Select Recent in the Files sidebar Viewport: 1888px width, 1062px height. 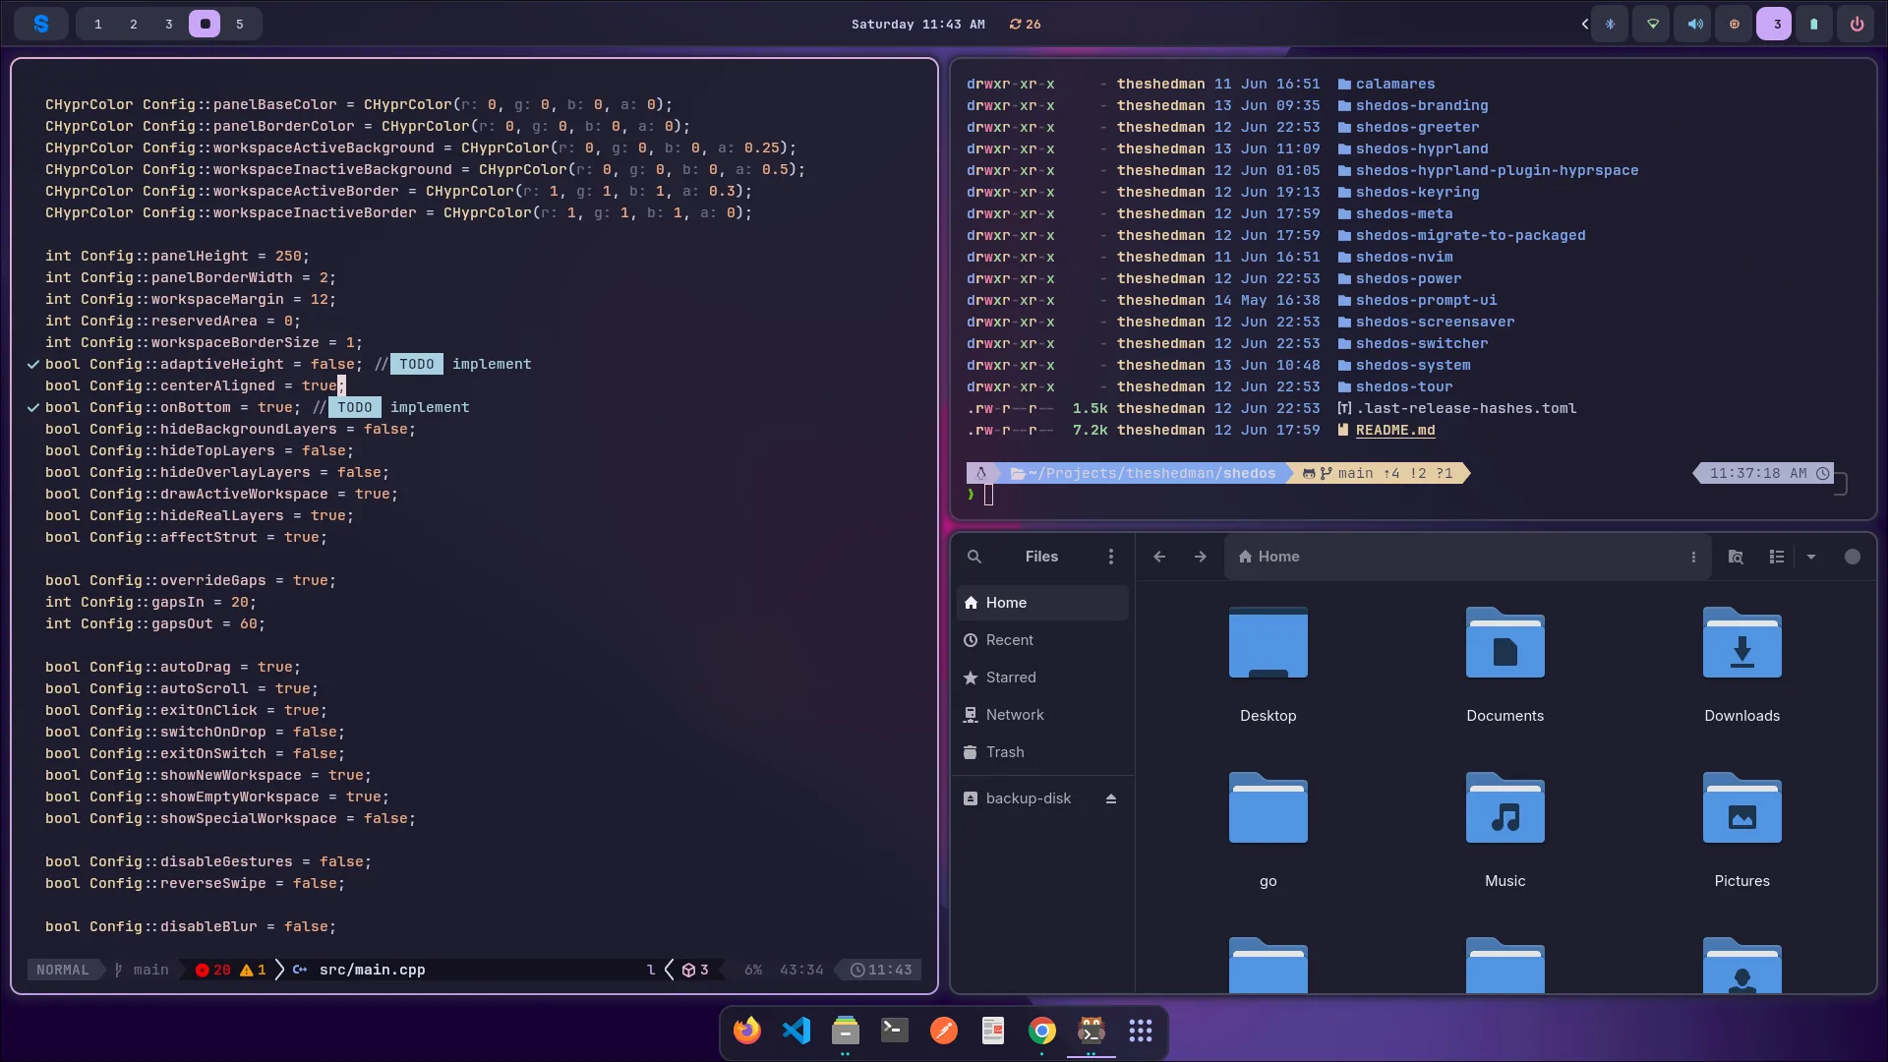(1042, 640)
